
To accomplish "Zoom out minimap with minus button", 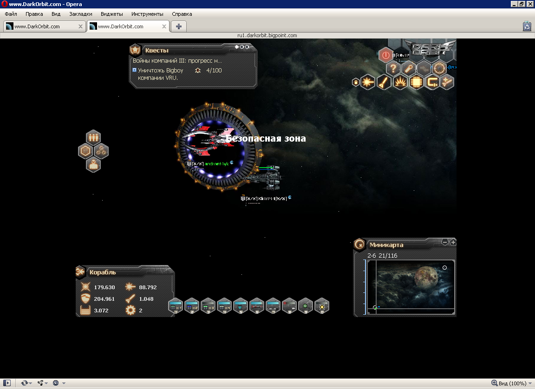I will 444,242.
